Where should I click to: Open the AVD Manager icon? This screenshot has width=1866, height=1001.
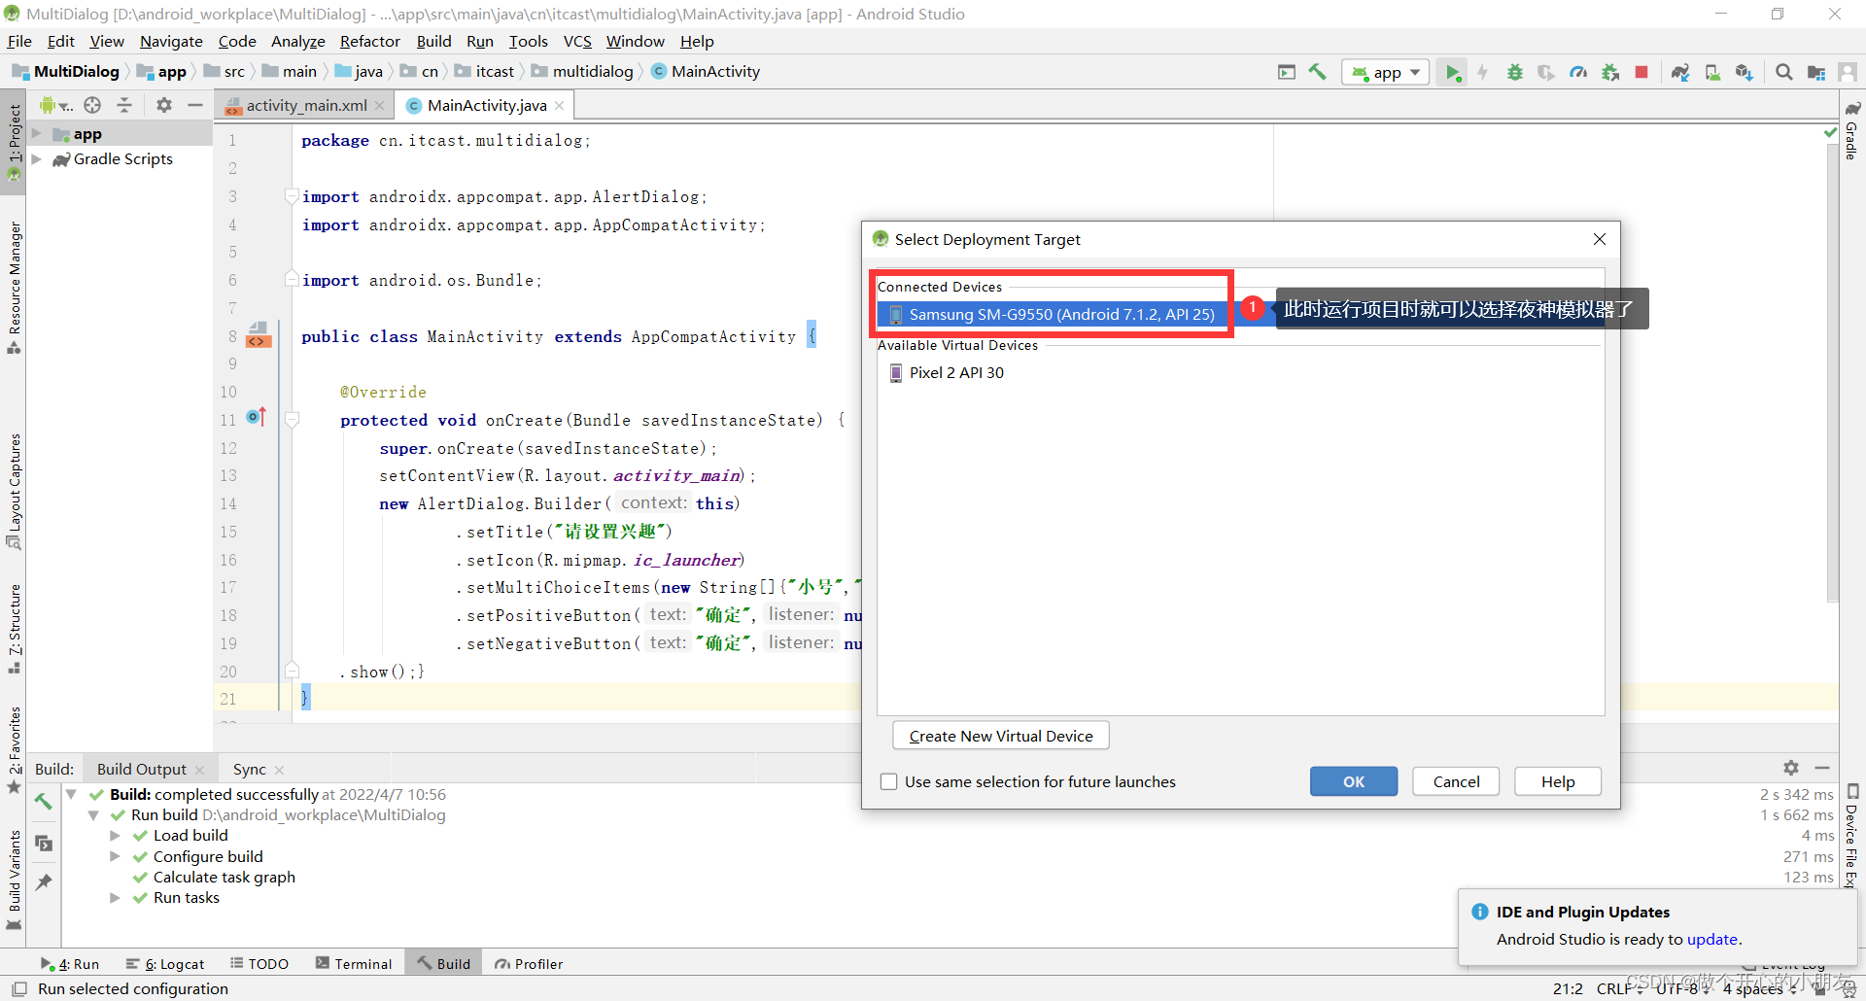tap(1712, 72)
